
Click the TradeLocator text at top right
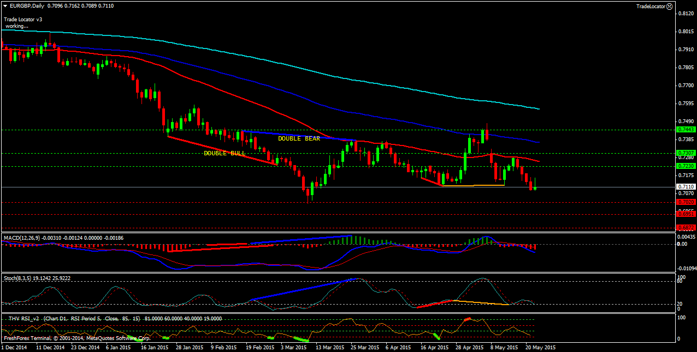click(x=651, y=6)
